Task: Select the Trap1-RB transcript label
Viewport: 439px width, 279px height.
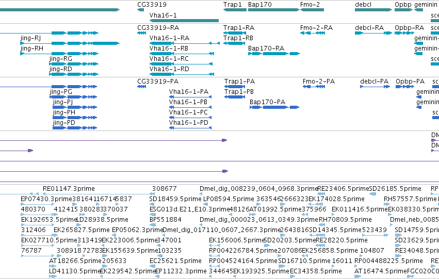Action: pyautogui.click(x=238, y=38)
